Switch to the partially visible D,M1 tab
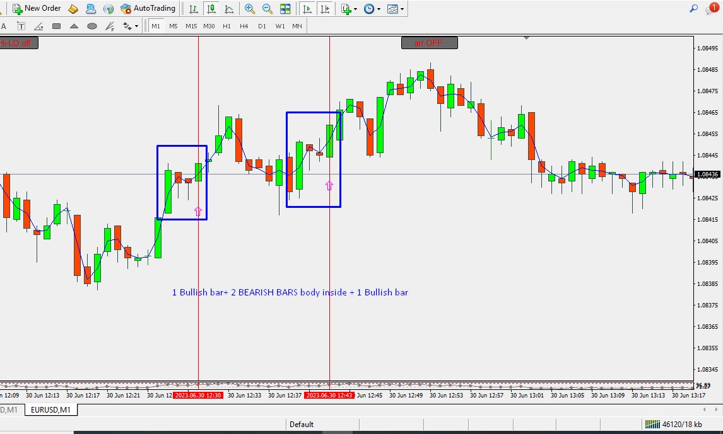Image resolution: width=723 pixels, height=434 pixels. pos(9,409)
